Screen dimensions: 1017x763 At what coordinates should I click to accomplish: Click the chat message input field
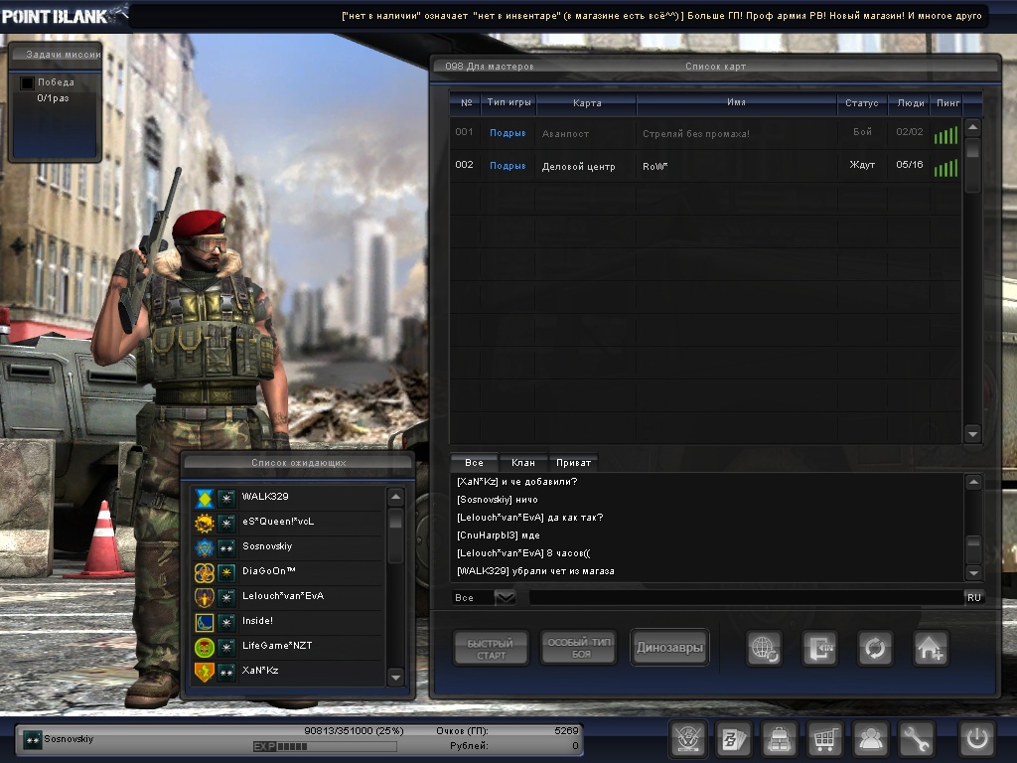click(x=745, y=597)
